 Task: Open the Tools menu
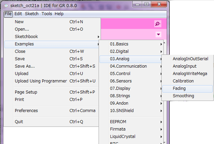pyautogui.click(x=47, y=14)
